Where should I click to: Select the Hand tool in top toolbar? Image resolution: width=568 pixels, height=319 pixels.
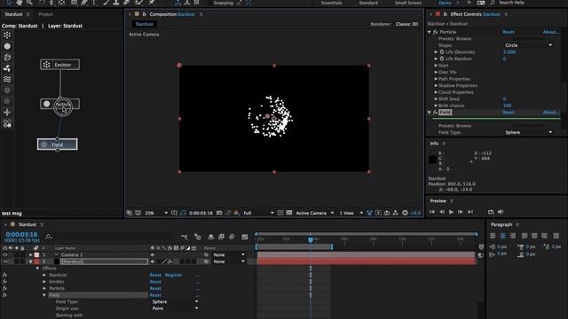coord(20,3)
